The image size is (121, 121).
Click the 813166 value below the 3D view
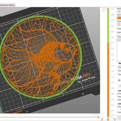tap(95, 115)
